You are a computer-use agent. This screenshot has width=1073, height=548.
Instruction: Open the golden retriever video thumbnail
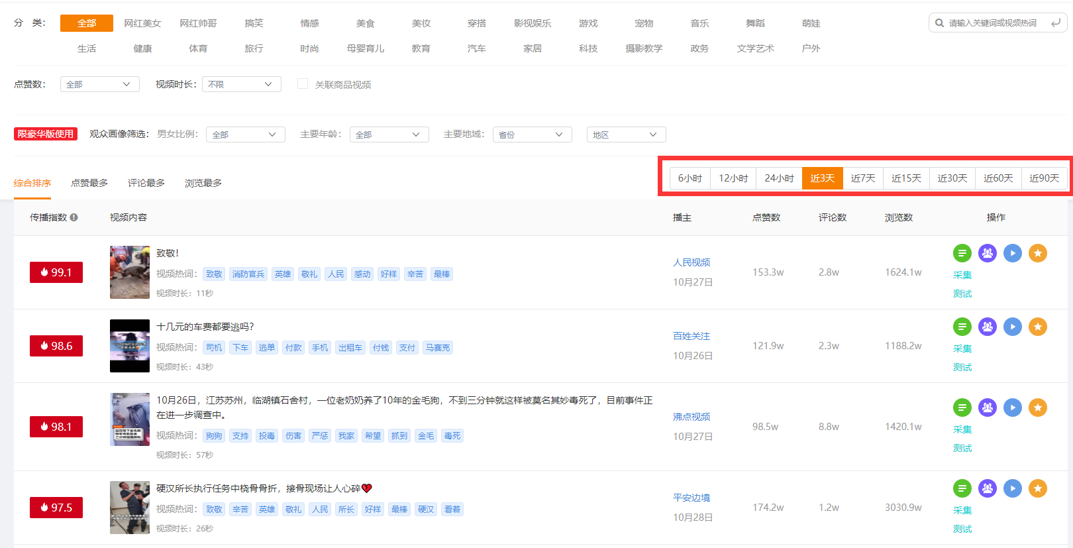[x=130, y=419]
